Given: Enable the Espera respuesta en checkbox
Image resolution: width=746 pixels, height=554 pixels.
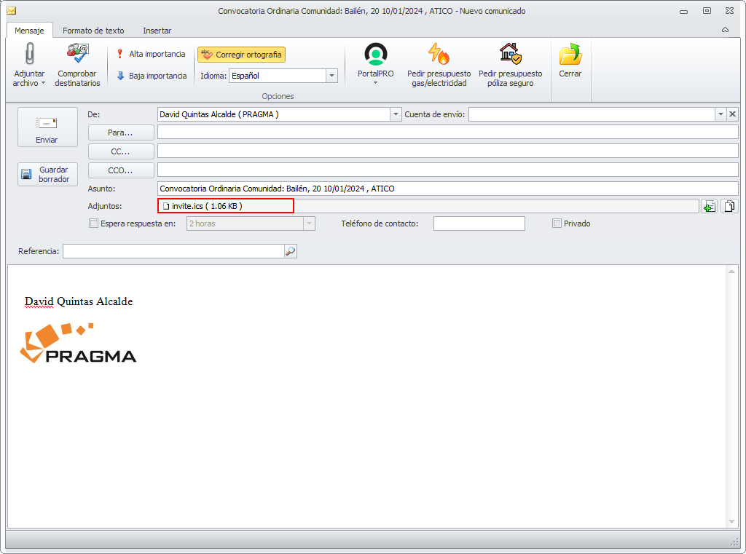Looking at the screenshot, I should pos(94,223).
